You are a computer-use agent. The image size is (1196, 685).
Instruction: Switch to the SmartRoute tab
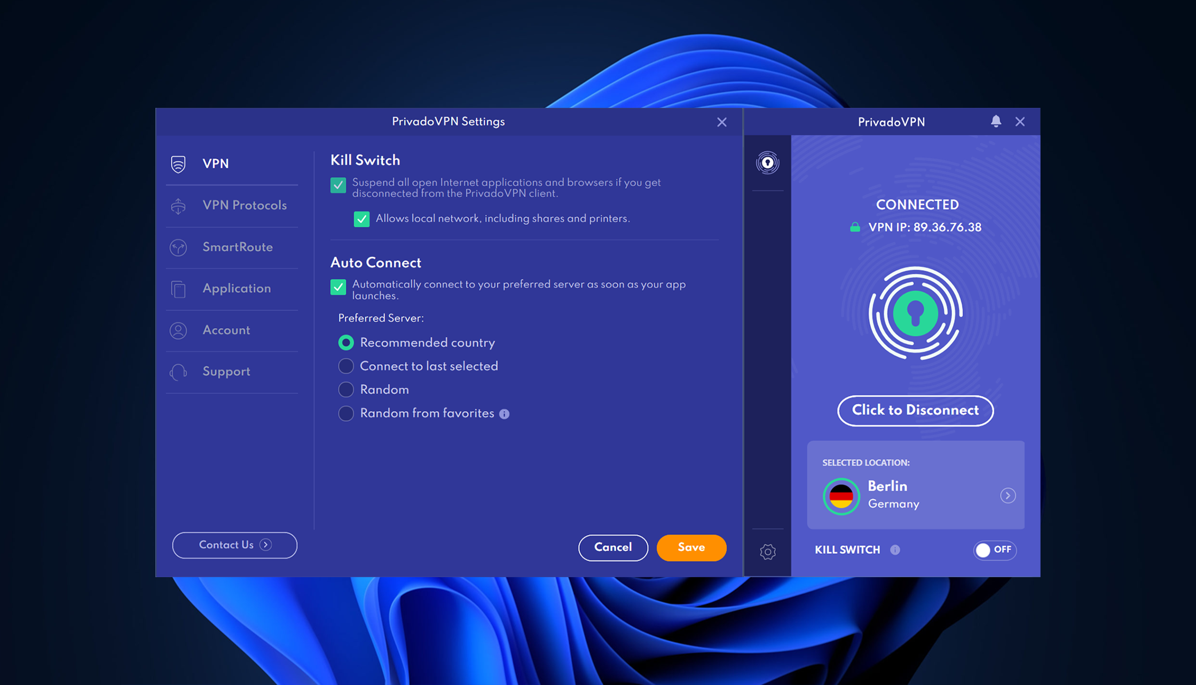pyautogui.click(x=232, y=247)
